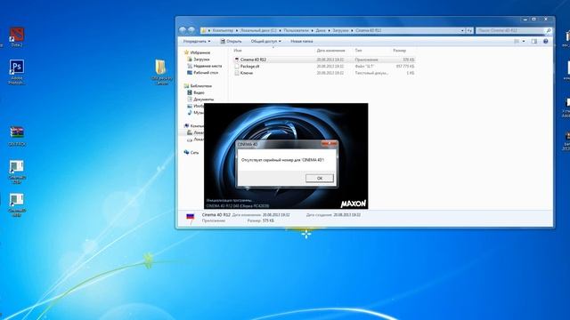570x320 pixels.
Task: Go back using Explorer's Back arrow
Action: coord(183,30)
